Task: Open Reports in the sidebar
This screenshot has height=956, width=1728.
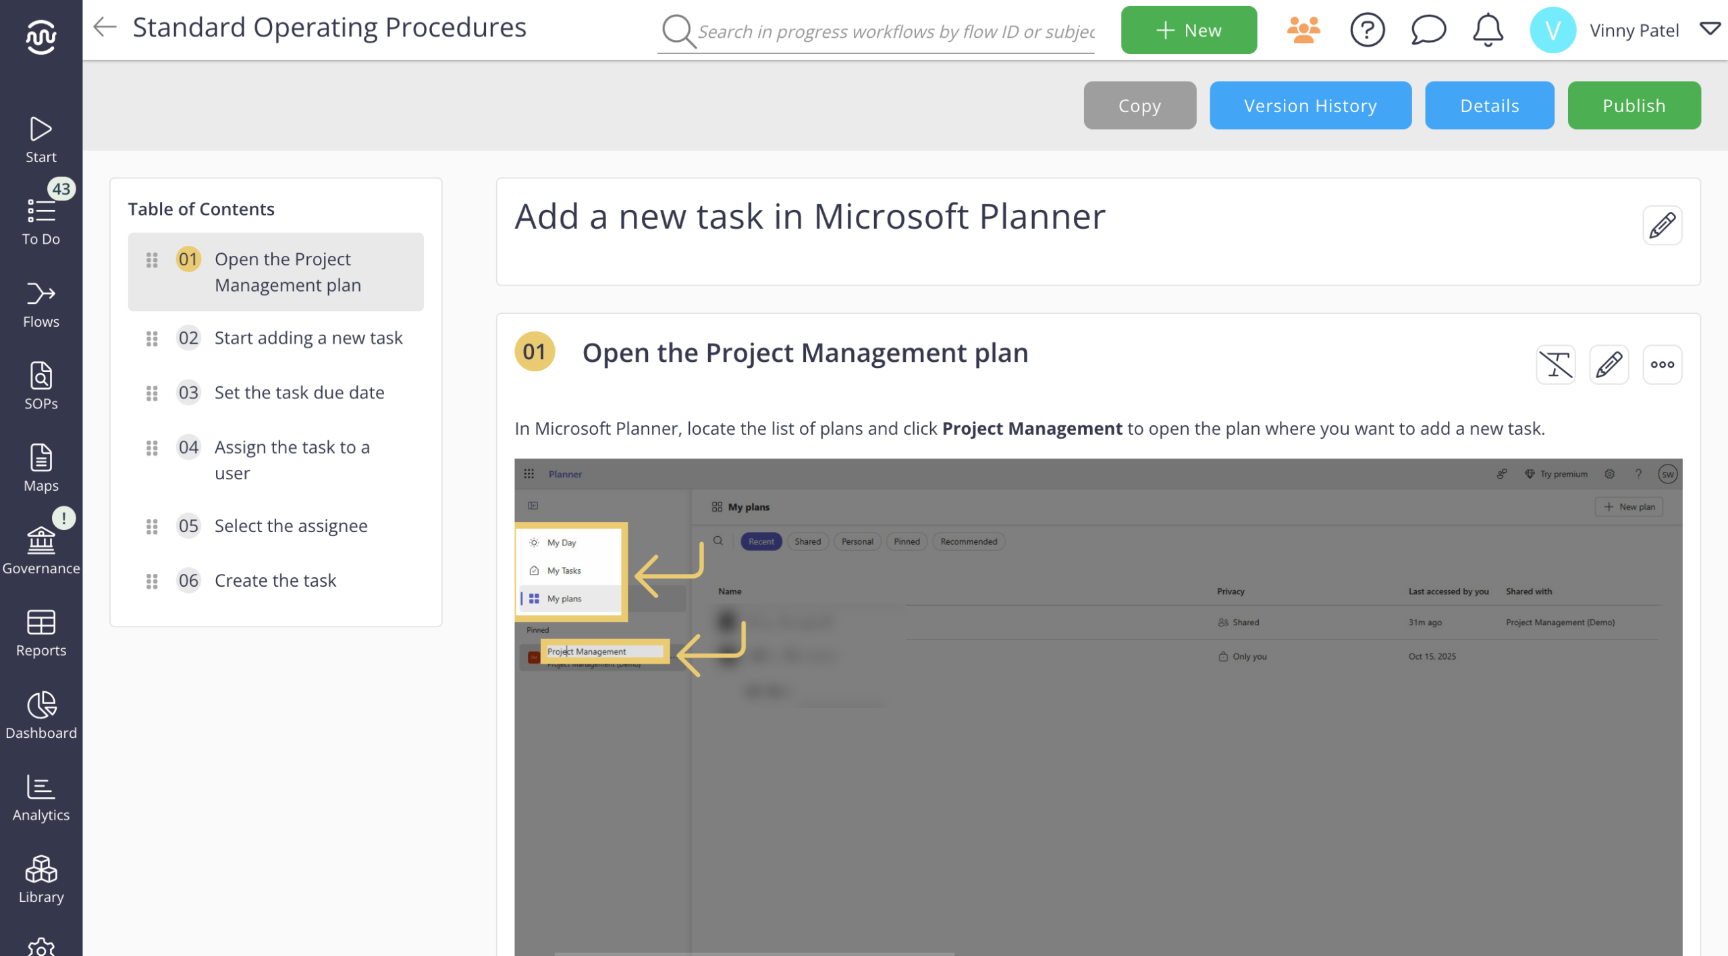Action: click(x=41, y=634)
